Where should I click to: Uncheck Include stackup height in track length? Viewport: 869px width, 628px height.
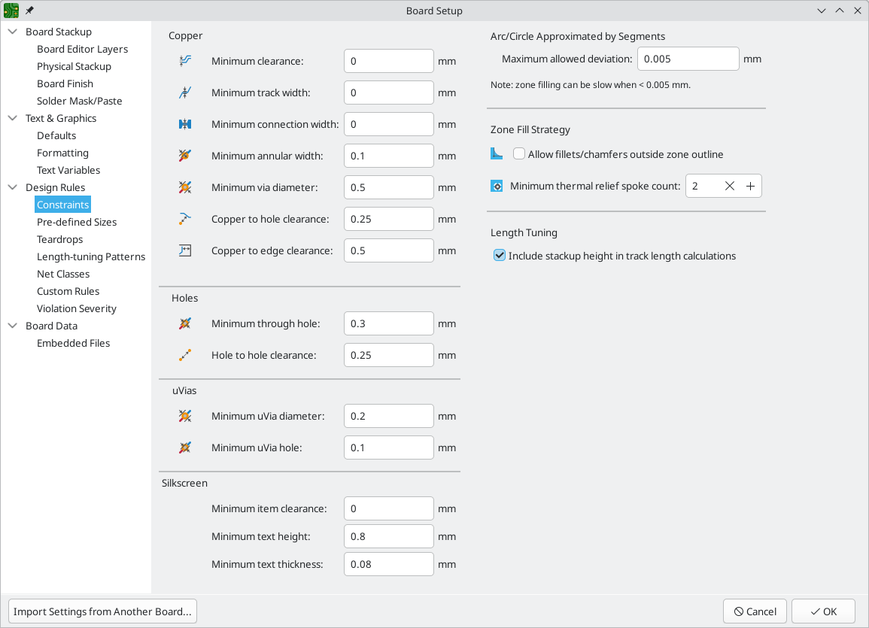(x=500, y=255)
